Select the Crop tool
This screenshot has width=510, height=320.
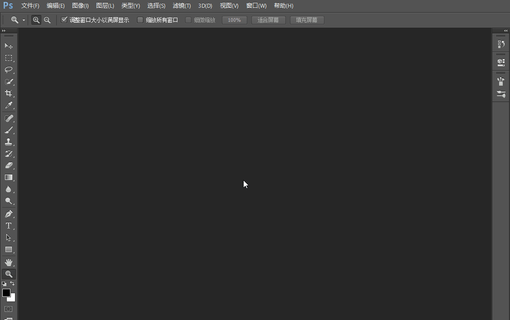pos(8,93)
